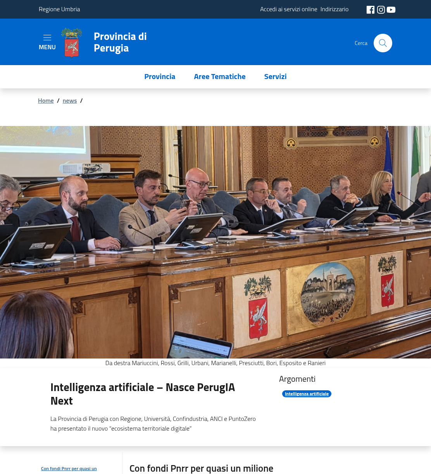
Task: Click the Cerca label
Action: (361, 43)
